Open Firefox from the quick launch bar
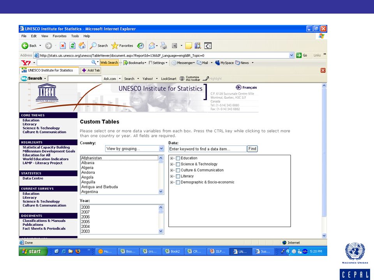Screen dimensions: 374x280 78,251
